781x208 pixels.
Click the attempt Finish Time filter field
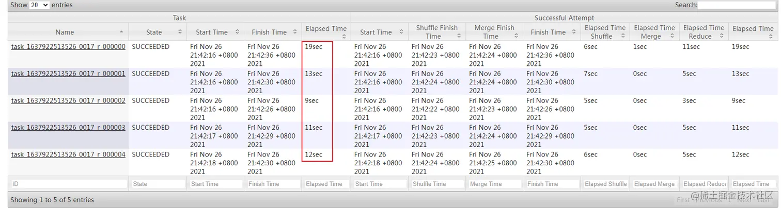(552, 184)
